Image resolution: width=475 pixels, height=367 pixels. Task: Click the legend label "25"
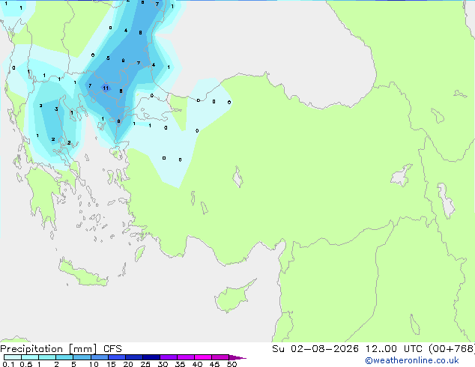[x=145, y=364]
